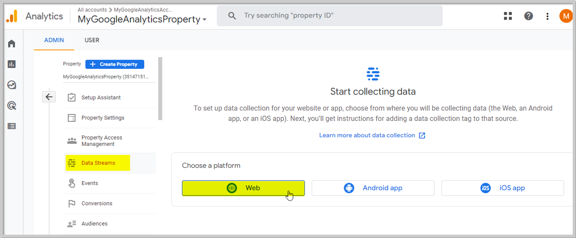Click the Data Streams icon in sidebar
The height and width of the screenshot is (238, 576).
pyautogui.click(x=72, y=163)
